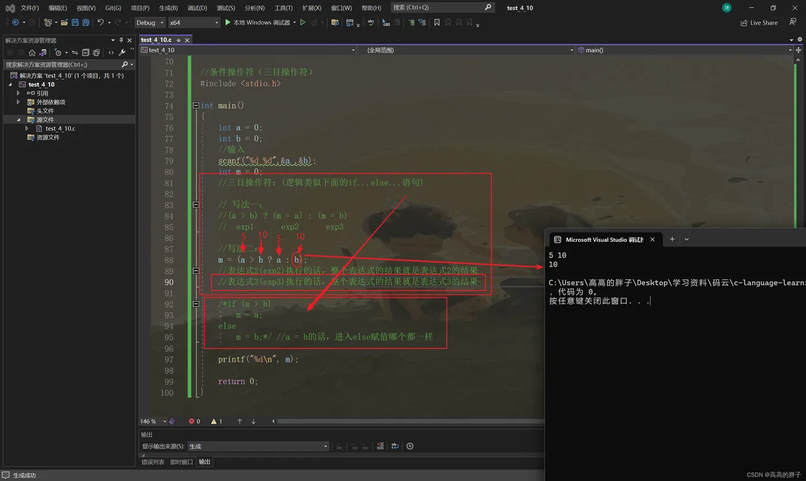This screenshot has height=481, width=806.
Task: Click the toolbar Bookmark icon
Action: point(437,22)
